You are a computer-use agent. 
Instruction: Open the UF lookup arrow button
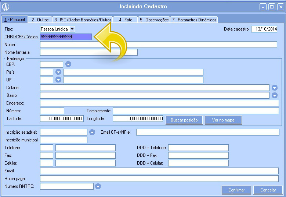(x=58, y=80)
